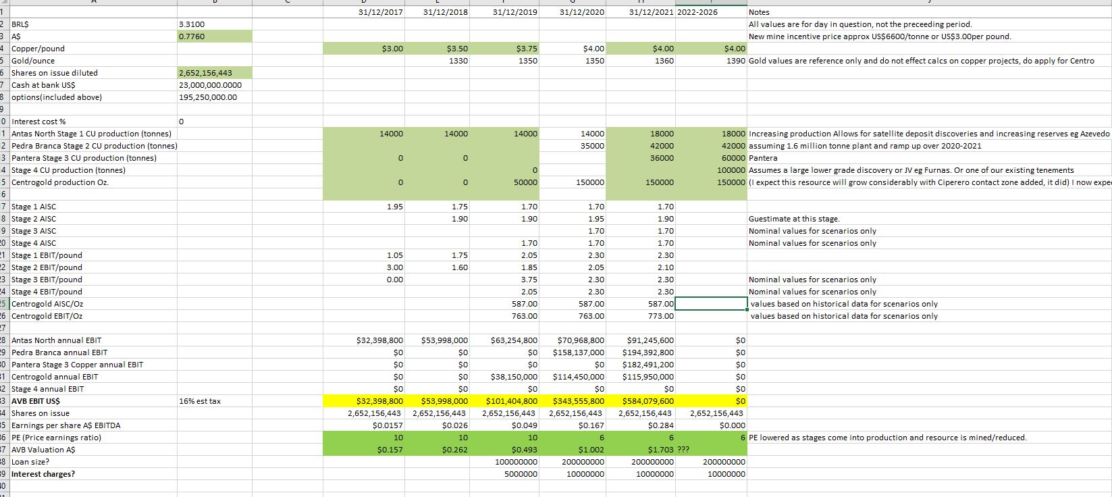
Task: Click the green A$ rate cell 0.7760
Action: coord(215,36)
